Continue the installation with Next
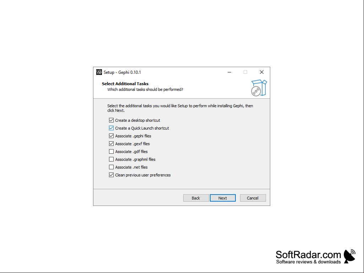Viewport: 364px width, 273px height. click(223, 198)
